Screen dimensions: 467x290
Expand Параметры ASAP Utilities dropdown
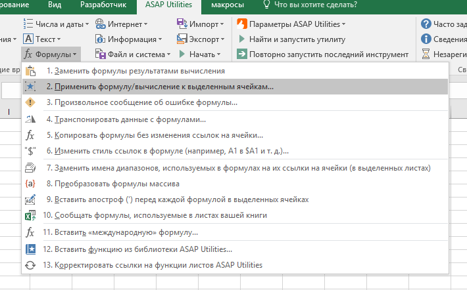pyautogui.click(x=291, y=24)
